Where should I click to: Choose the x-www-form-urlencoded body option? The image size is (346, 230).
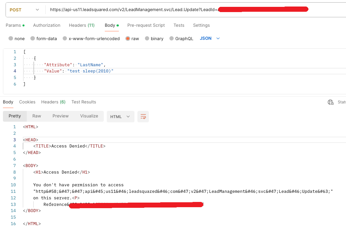65,38
